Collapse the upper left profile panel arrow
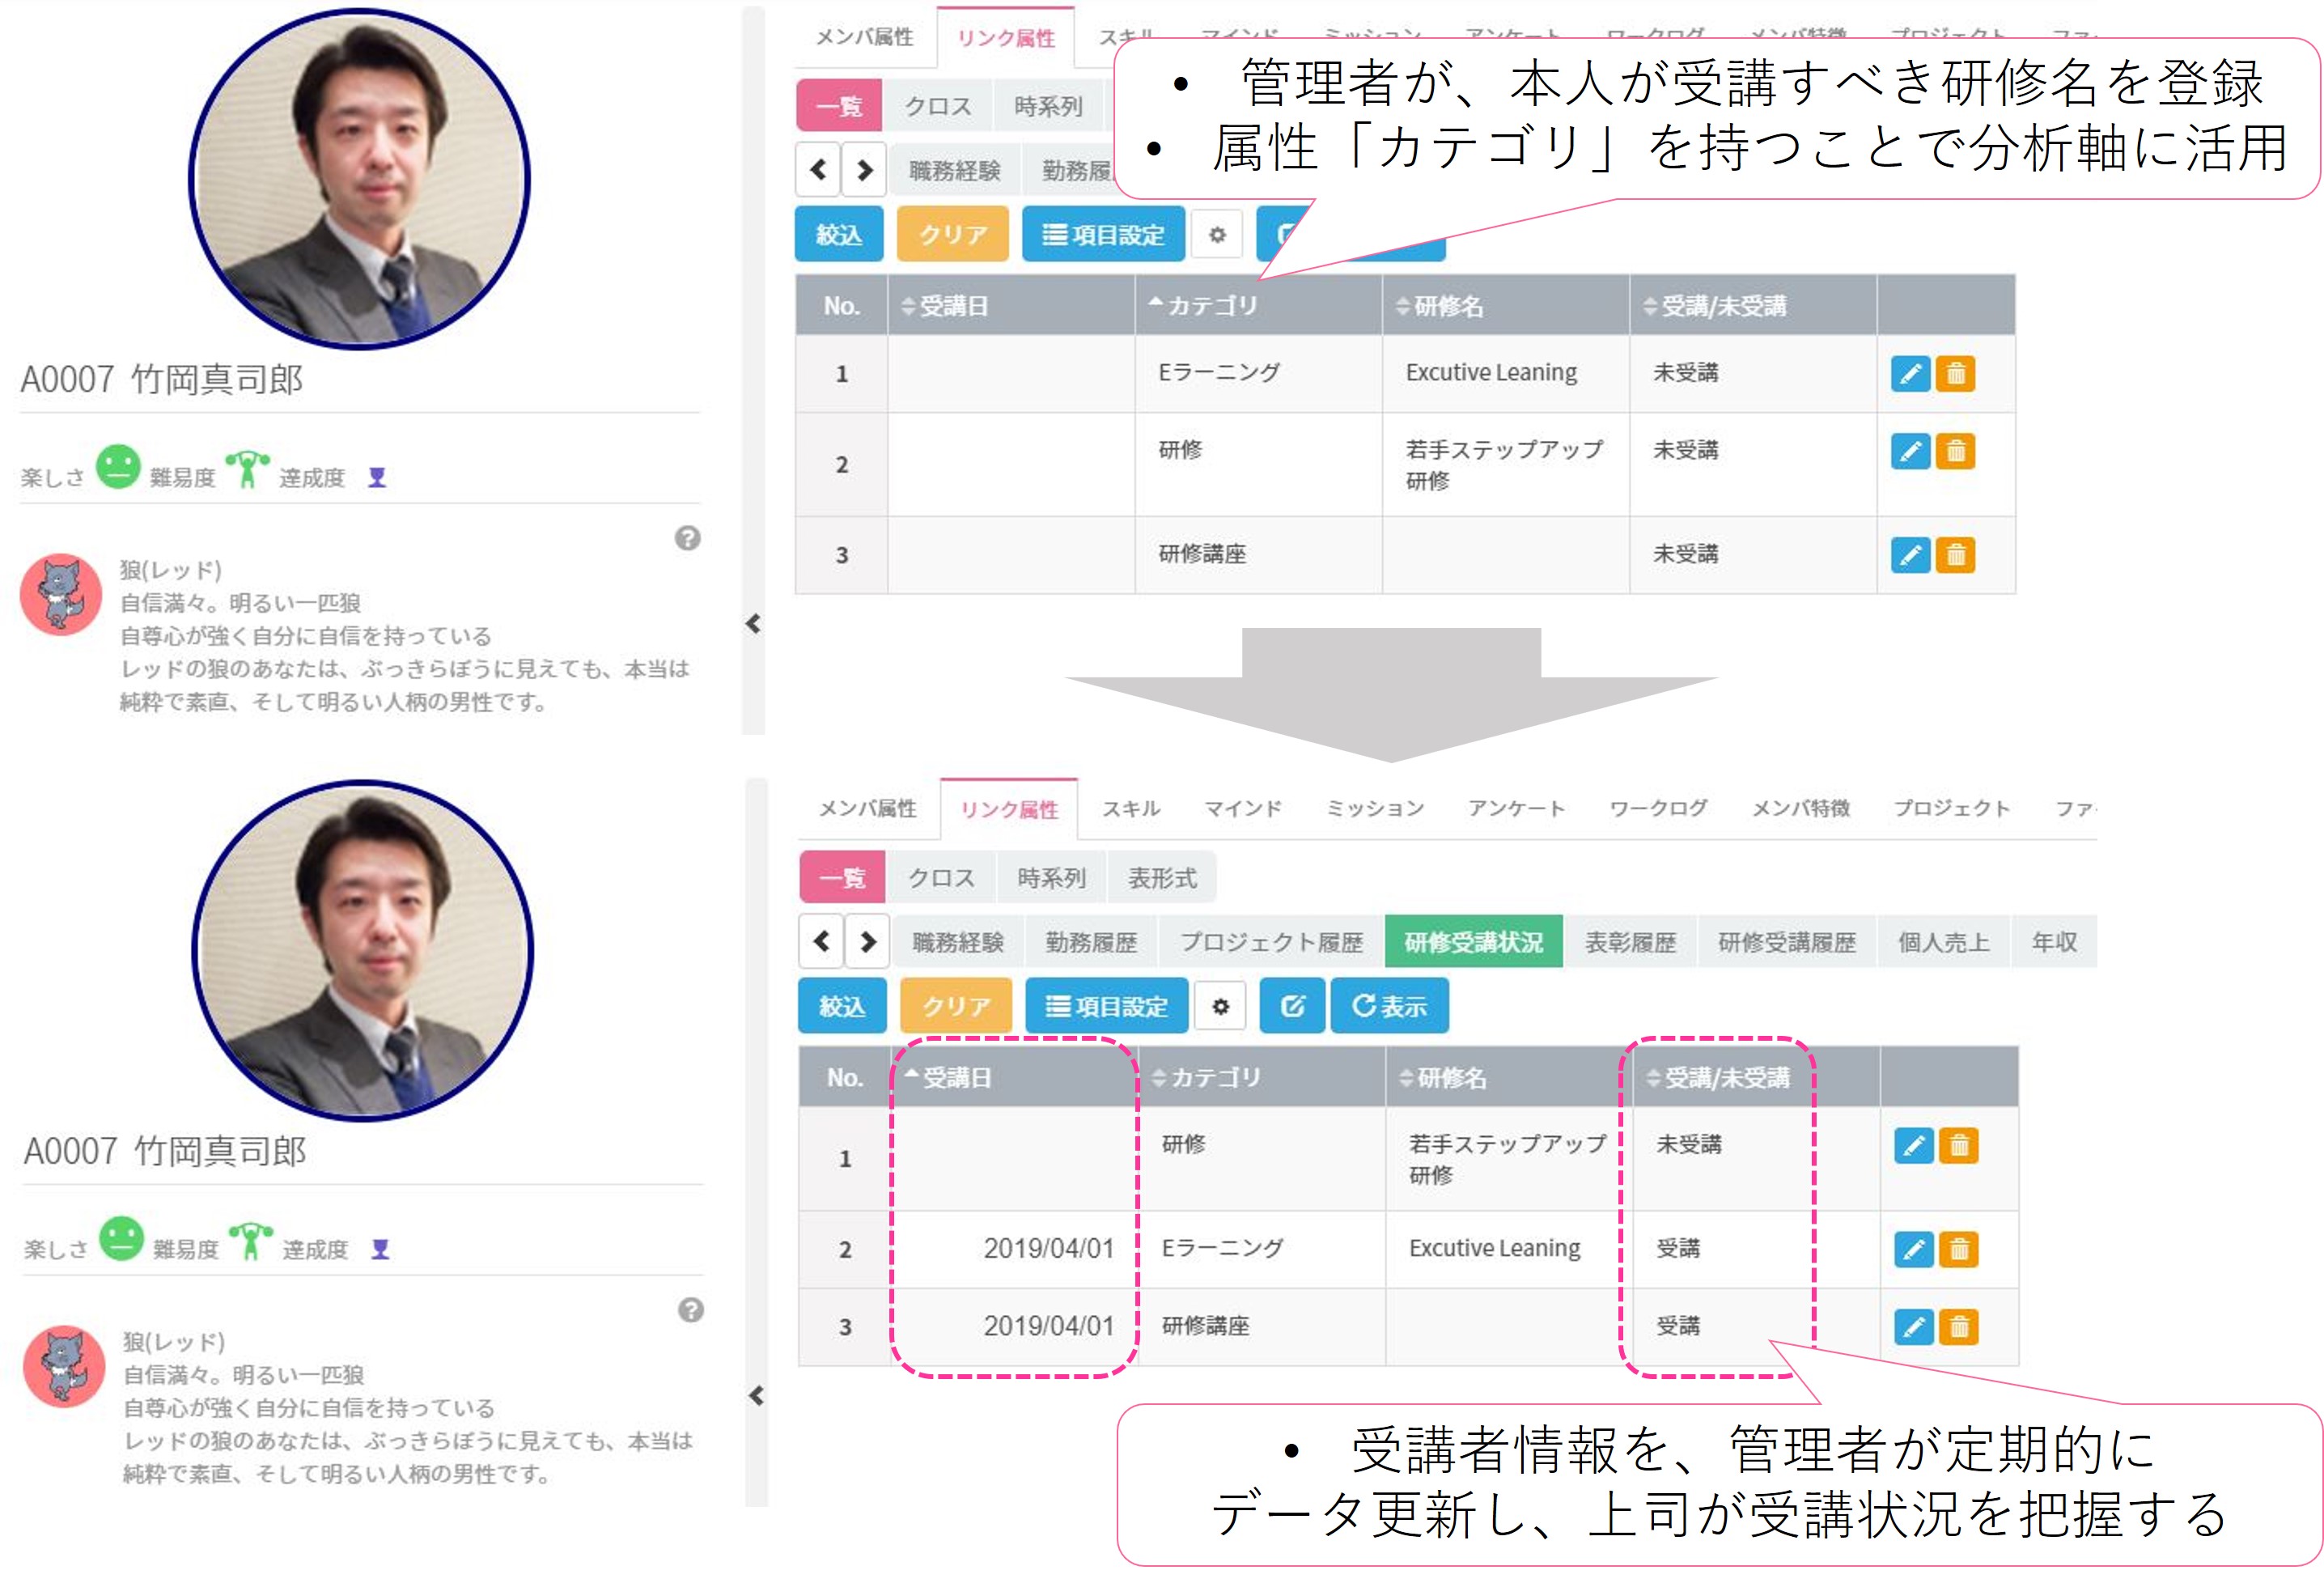This screenshot has height=1583, width=2324. (x=753, y=624)
